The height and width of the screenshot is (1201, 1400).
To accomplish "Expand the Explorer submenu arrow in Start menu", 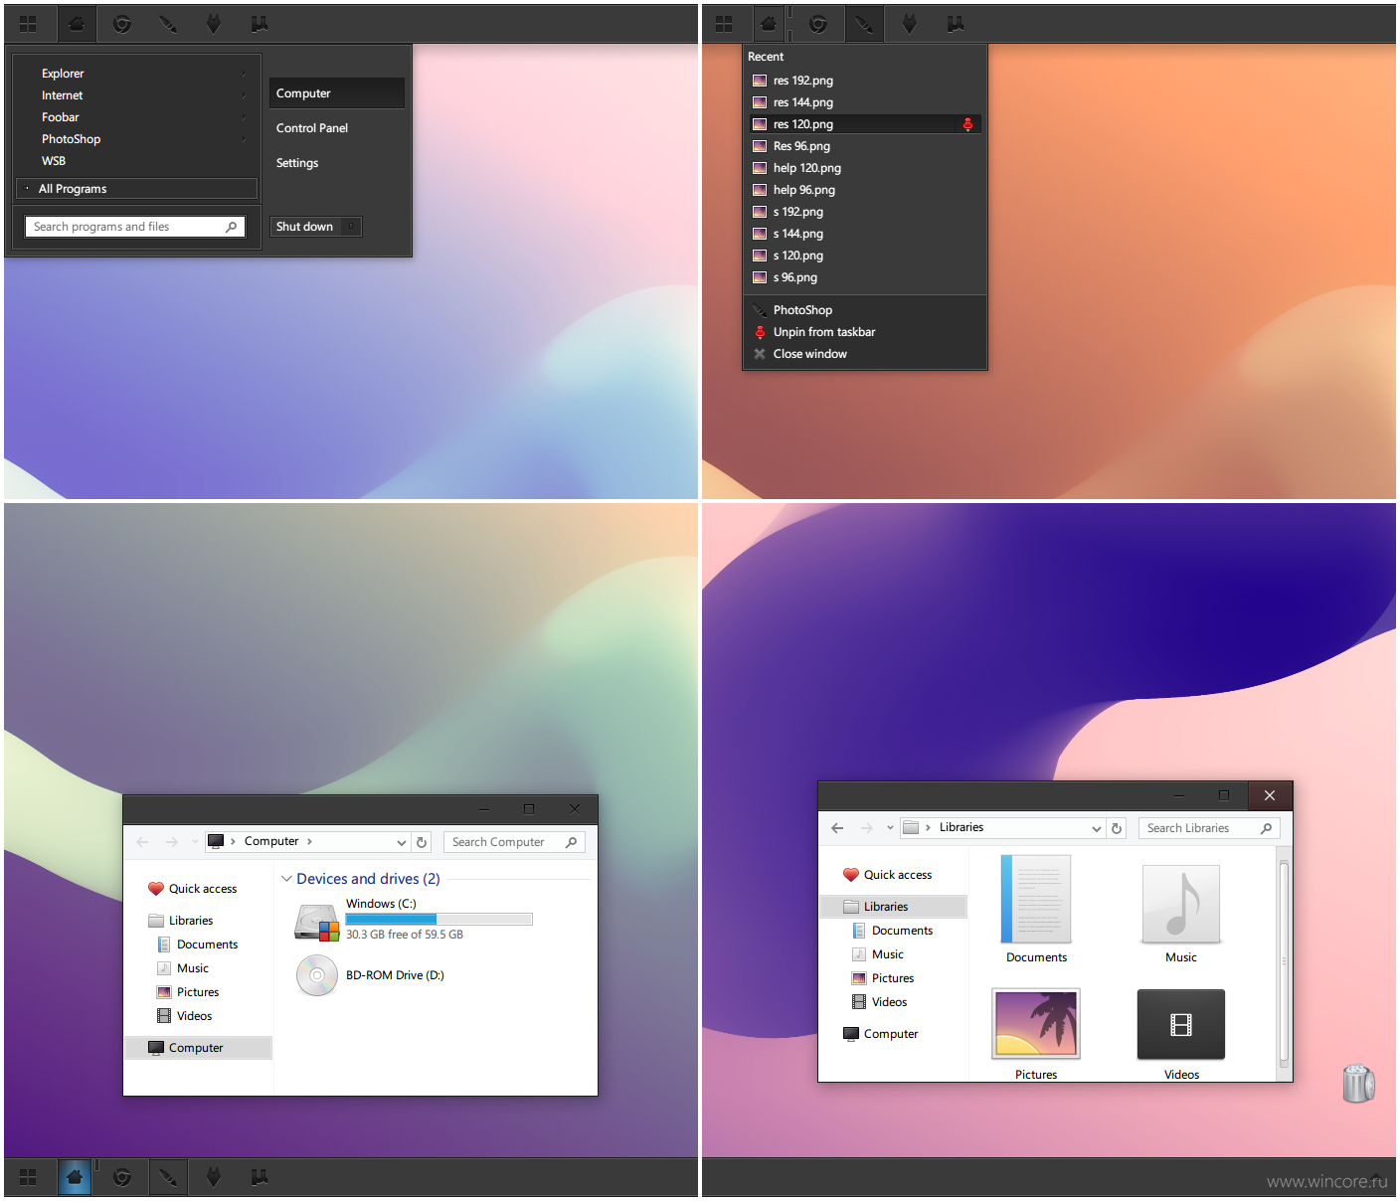I will click(x=244, y=74).
